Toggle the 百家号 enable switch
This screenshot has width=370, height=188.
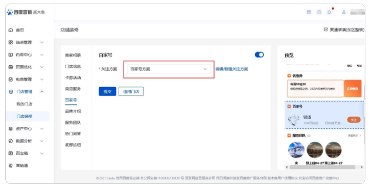[x=259, y=55]
